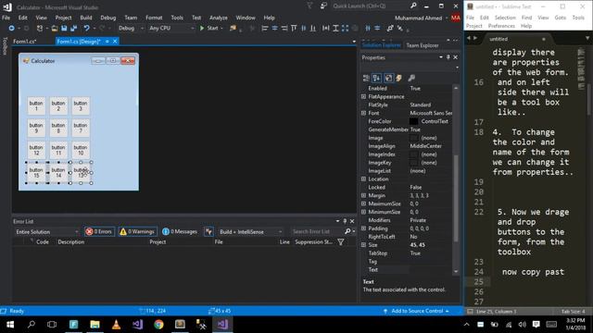
Task: Switch to the Form1.cs code tab
Action: (x=25, y=41)
